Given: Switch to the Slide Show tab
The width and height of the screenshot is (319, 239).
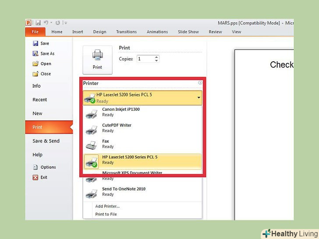Looking at the screenshot, I should coord(188,32).
